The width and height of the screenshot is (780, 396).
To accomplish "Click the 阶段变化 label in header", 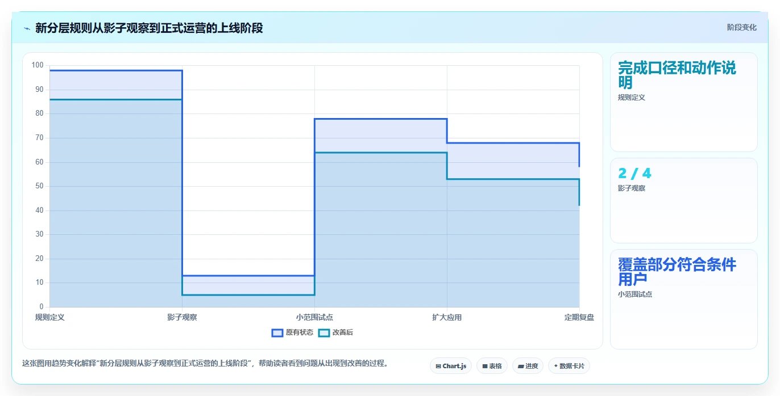I will (741, 27).
